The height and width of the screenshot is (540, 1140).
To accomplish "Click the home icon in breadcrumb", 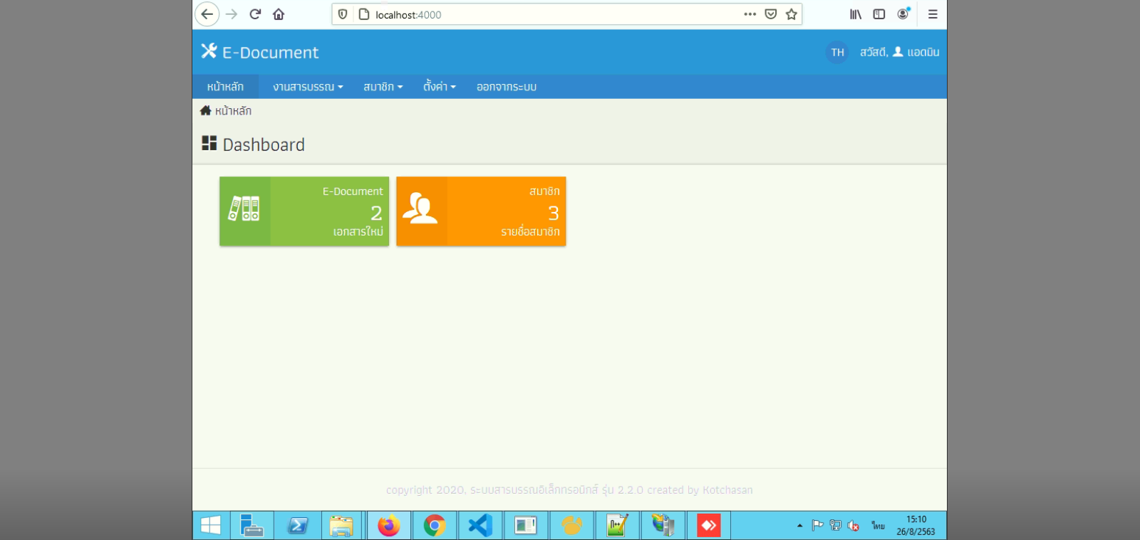I will [x=205, y=110].
